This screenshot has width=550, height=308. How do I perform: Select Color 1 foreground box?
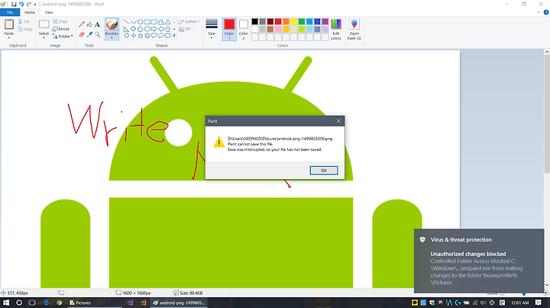click(x=229, y=29)
